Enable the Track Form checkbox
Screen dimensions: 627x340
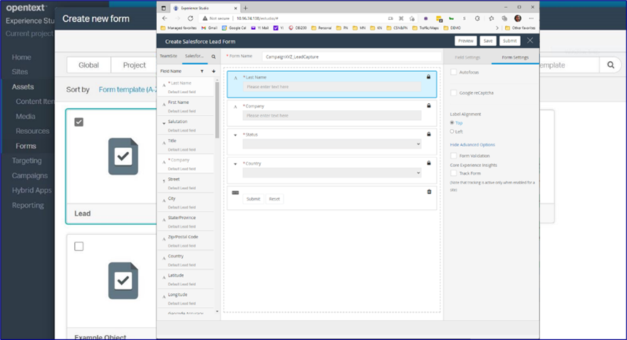click(x=453, y=173)
